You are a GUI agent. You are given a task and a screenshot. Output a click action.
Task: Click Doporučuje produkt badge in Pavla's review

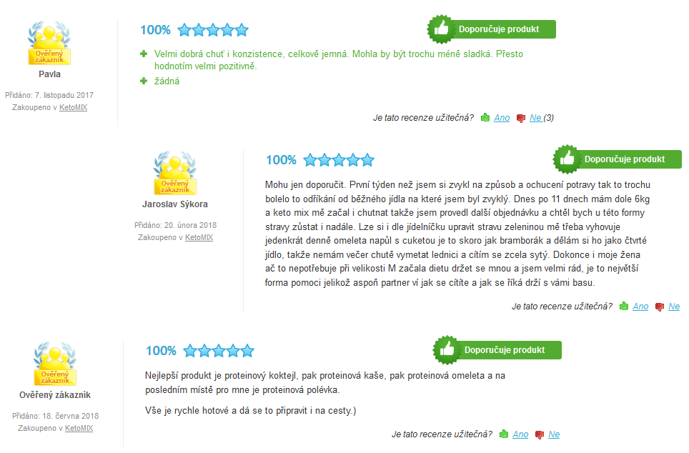pos(492,29)
